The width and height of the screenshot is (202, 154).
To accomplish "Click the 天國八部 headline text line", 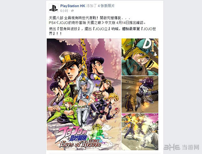I will (x=89, y=18).
